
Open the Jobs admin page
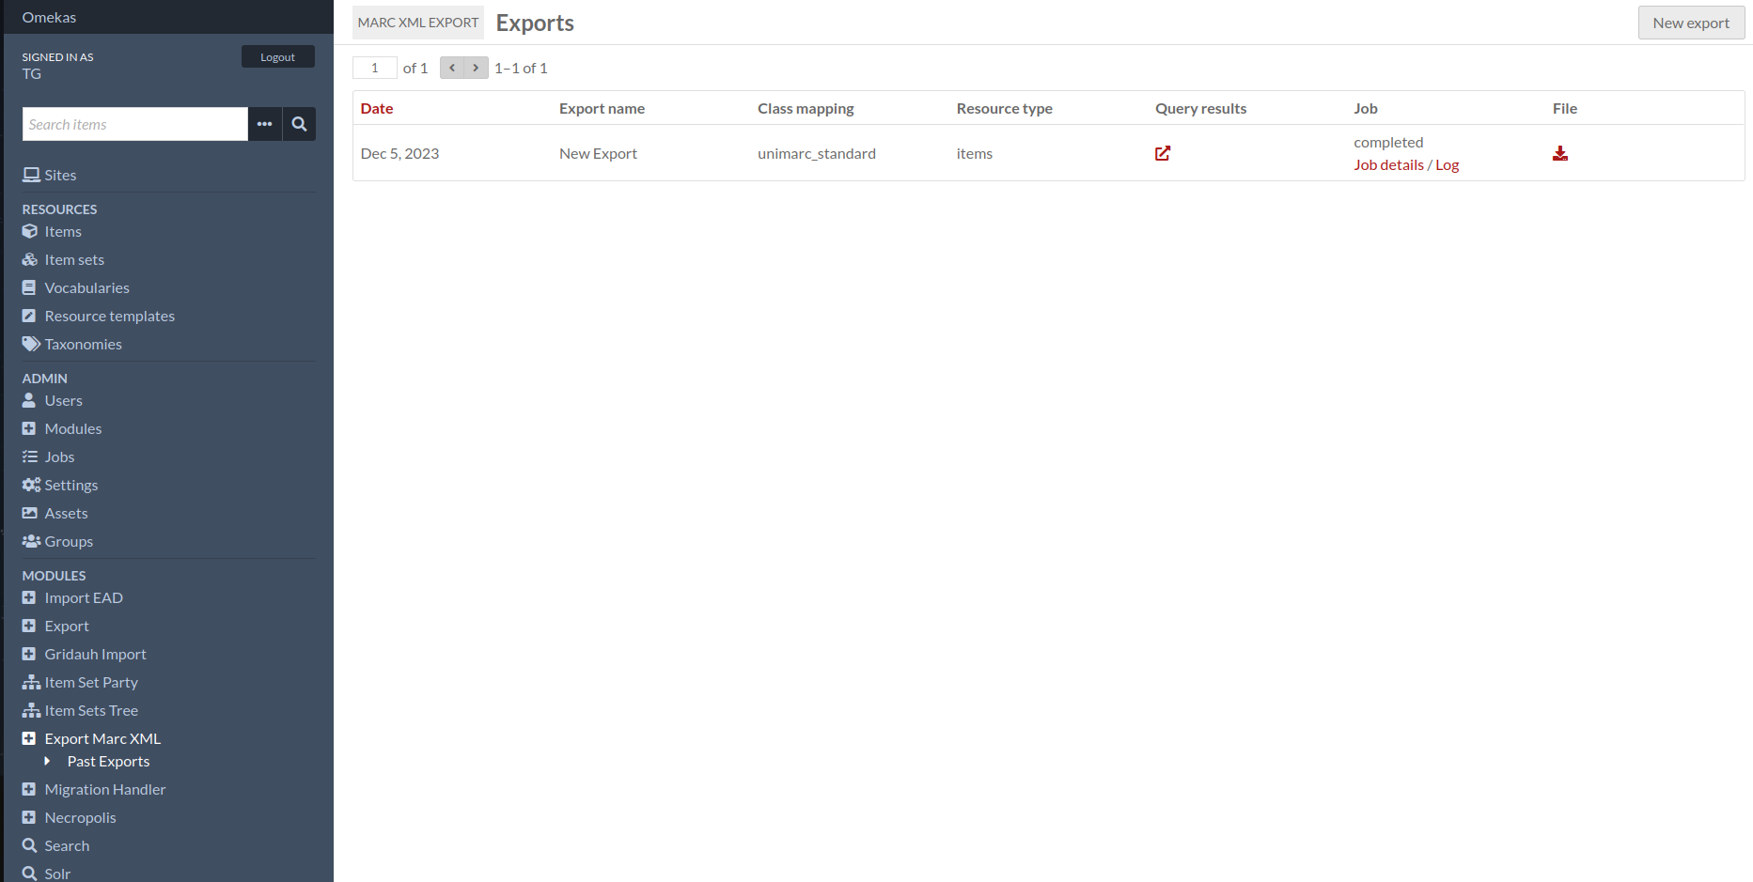(59, 456)
